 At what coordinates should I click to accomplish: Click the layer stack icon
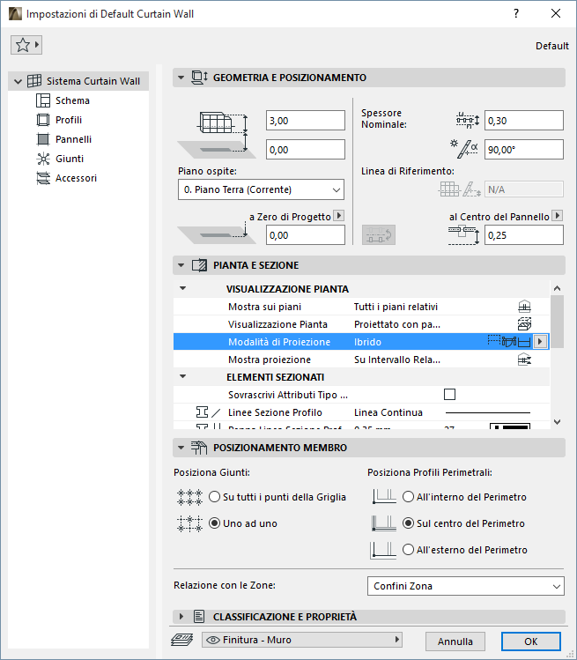click(182, 640)
